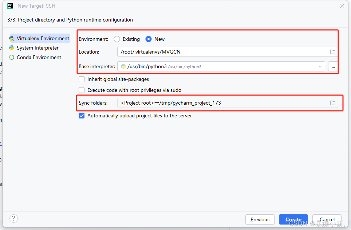The height and width of the screenshot is (230, 351).
Task: Select the Existing environment radio button
Action: point(117,39)
